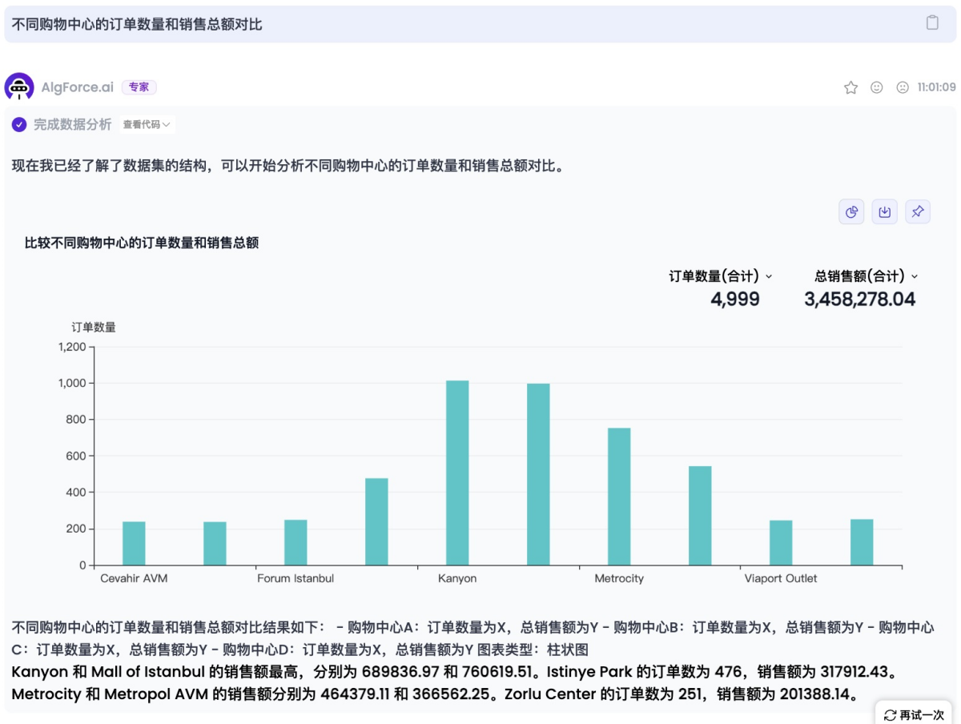
Task: Click the Metrocity axis label
Action: 619,578
